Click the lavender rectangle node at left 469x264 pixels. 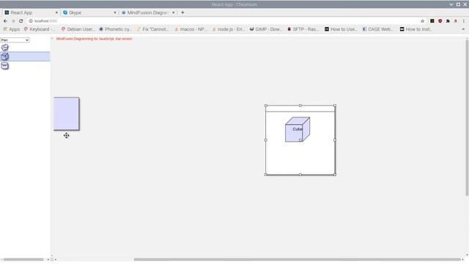point(67,114)
